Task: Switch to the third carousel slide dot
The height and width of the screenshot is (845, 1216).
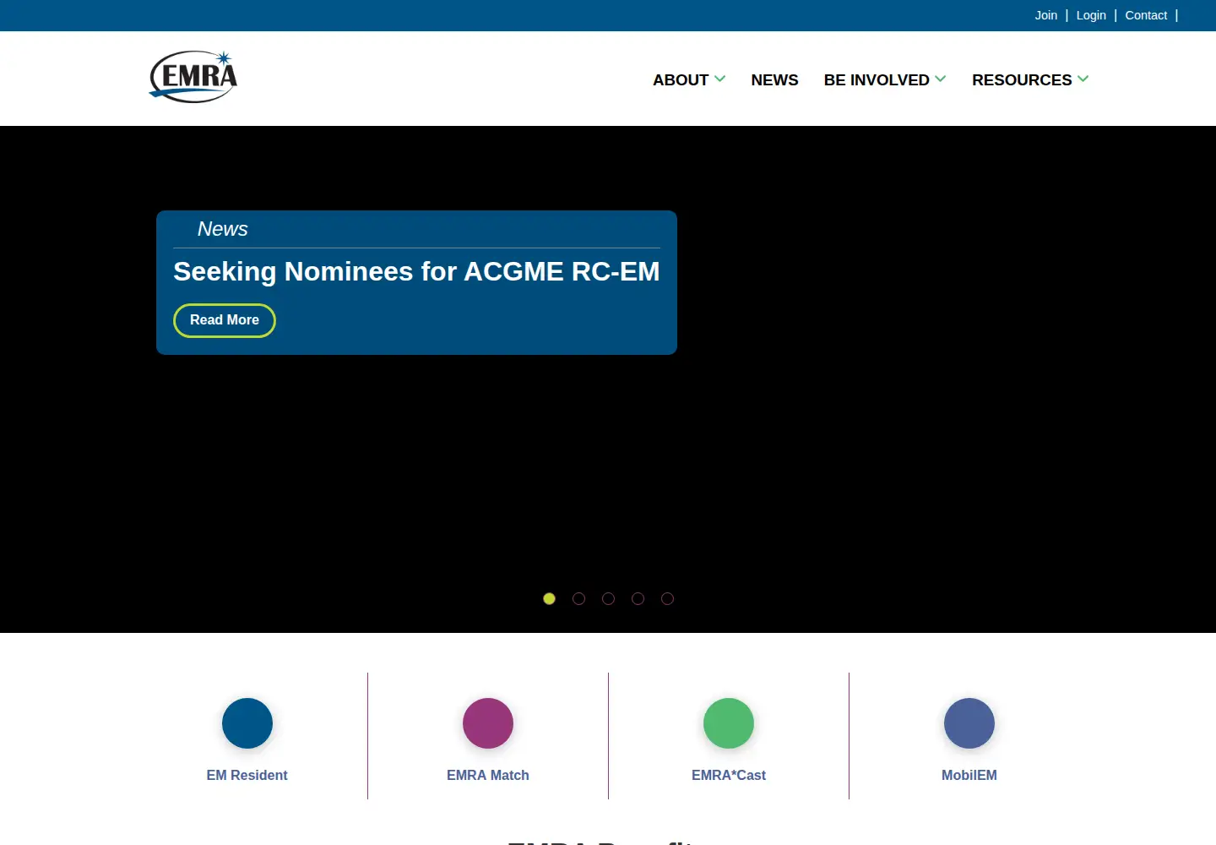Action: coord(608,598)
